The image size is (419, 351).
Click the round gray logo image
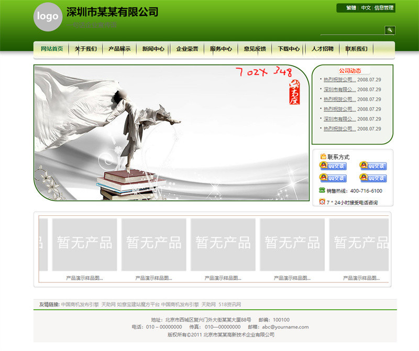(48, 17)
